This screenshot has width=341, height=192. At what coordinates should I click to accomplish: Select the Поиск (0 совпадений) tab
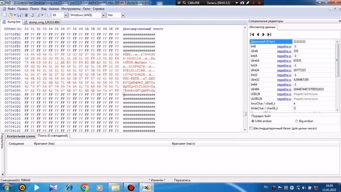53,135
